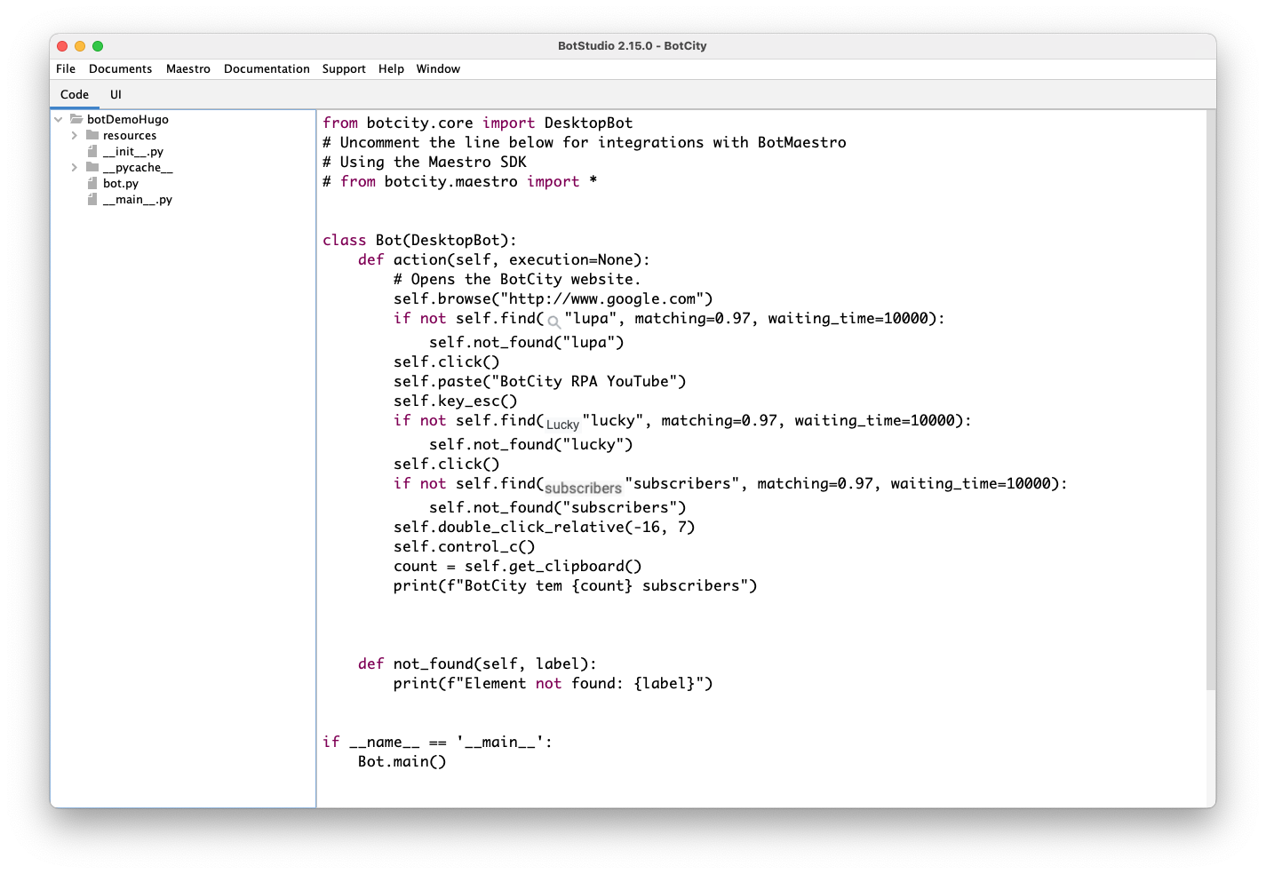Image resolution: width=1266 pixels, height=874 pixels.
Task: Click the Lucky image thumbnail inside self.find
Action: click(x=561, y=424)
